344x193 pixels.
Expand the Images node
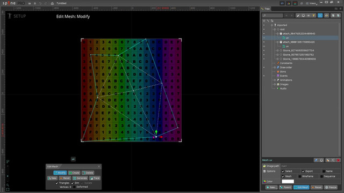click(275, 84)
